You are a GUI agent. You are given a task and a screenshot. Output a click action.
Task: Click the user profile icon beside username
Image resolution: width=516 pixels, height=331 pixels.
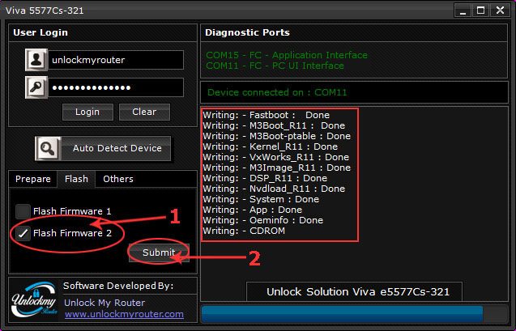pyautogui.click(x=36, y=60)
